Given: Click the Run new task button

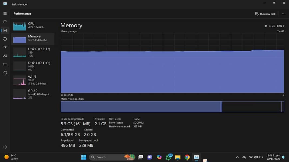Looking at the screenshot, I should pyautogui.click(x=265, y=14).
